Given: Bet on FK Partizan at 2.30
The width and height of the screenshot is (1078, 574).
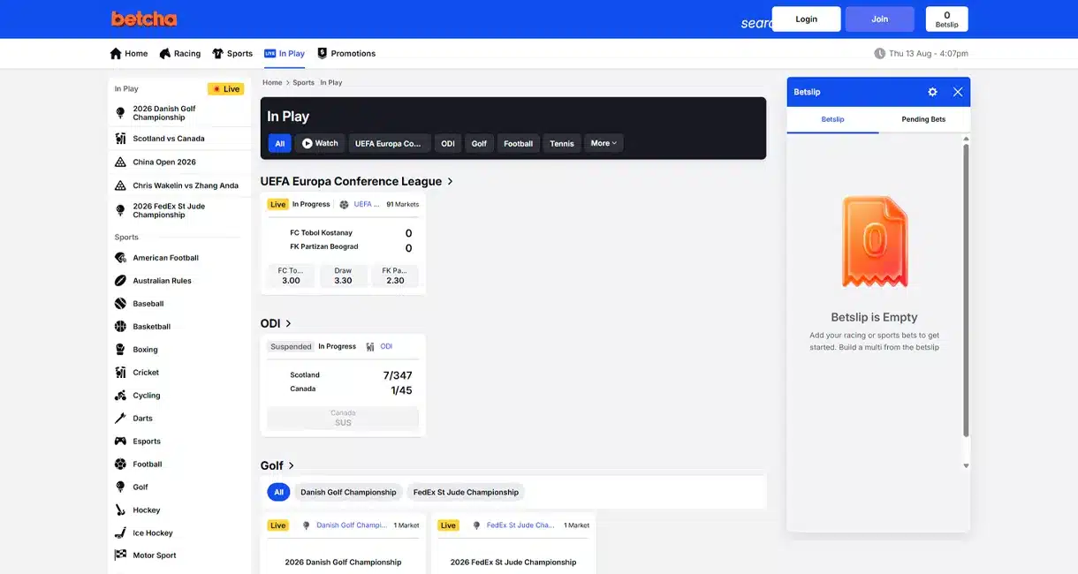Looking at the screenshot, I should coord(395,276).
